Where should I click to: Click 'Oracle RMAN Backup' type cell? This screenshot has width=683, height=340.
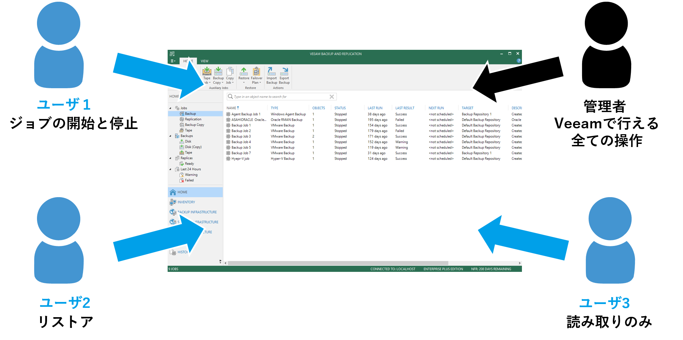click(x=287, y=120)
